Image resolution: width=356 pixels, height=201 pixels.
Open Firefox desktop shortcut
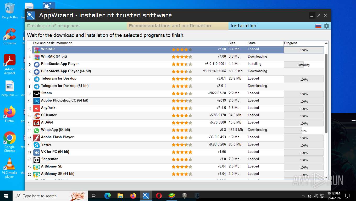click(x=10, y=114)
